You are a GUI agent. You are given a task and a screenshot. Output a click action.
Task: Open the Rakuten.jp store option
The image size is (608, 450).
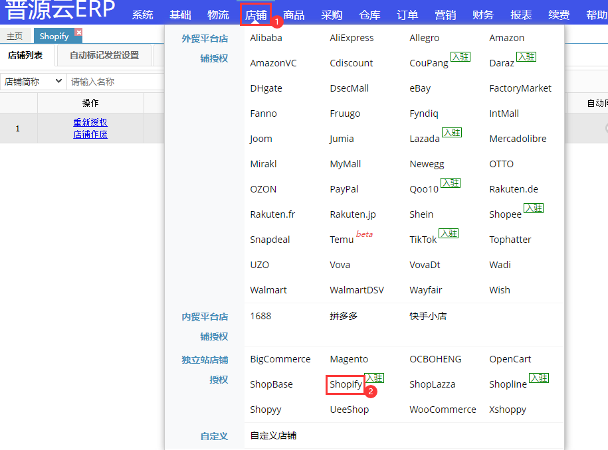click(x=353, y=214)
